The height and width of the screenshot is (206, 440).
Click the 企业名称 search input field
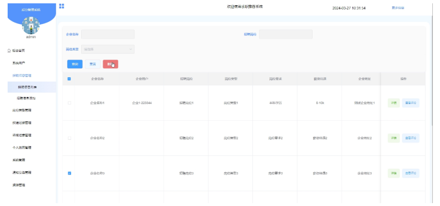(x=108, y=34)
